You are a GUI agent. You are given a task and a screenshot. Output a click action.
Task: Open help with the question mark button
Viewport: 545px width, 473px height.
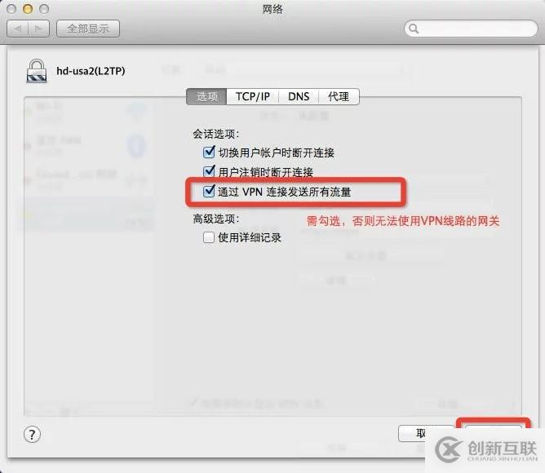click(x=32, y=435)
